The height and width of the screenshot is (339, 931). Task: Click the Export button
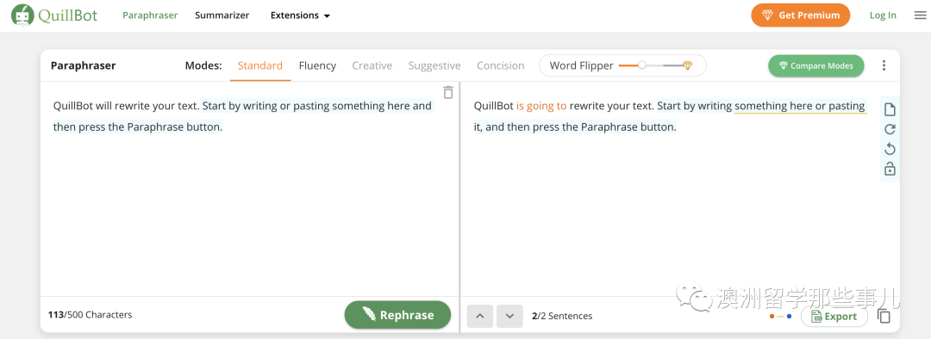pos(834,317)
